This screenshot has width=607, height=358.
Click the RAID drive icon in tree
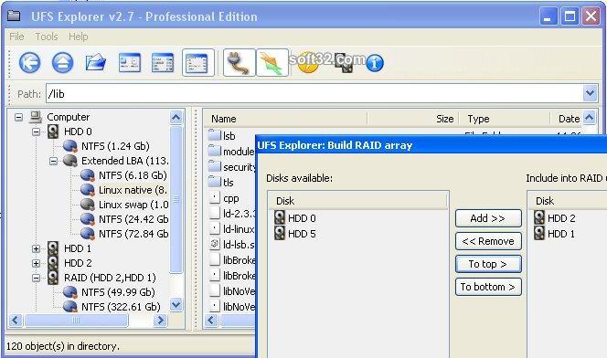[x=53, y=278]
